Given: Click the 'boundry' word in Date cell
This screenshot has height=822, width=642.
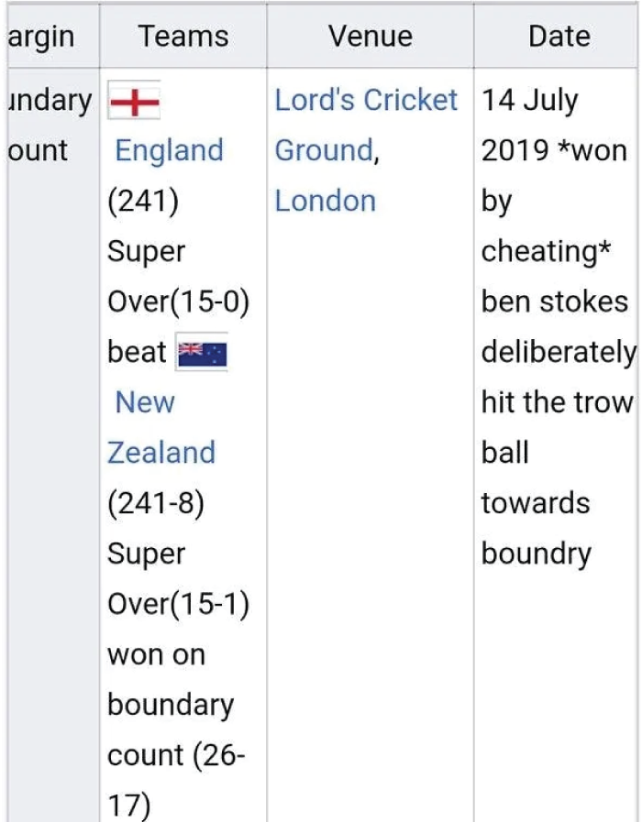Looking at the screenshot, I should click(536, 554).
